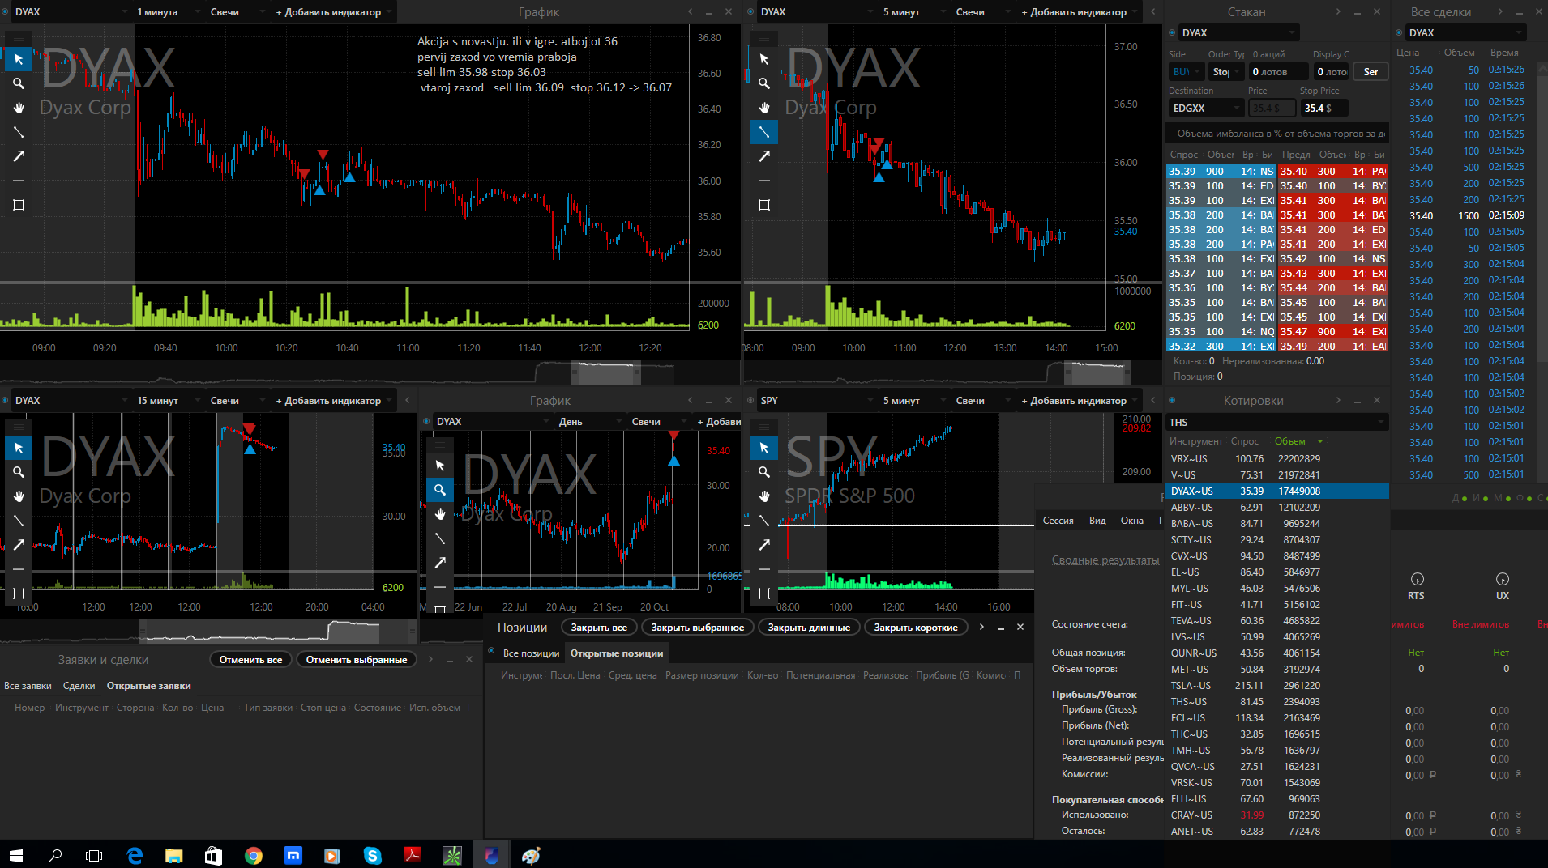Select the cursor tool on 1-minute DYAX chart
Screen dimensions: 1548x868
[19, 59]
